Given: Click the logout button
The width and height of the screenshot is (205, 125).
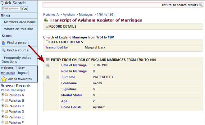Looking at the screenshot, I should 23,73.
